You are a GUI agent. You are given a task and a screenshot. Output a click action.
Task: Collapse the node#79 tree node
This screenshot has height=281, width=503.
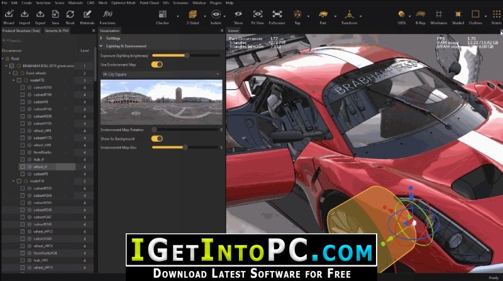13,181
